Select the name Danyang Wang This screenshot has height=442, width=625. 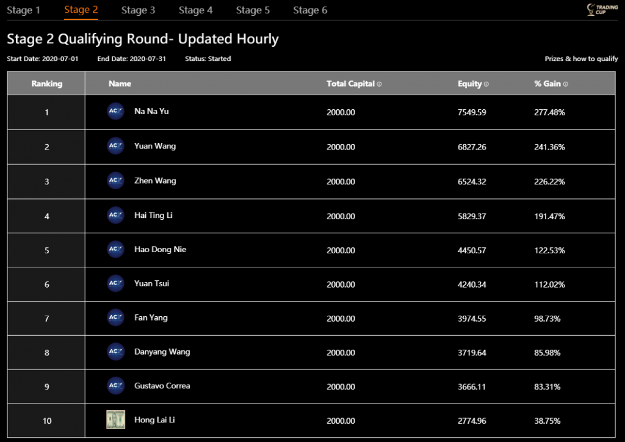click(x=162, y=352)
